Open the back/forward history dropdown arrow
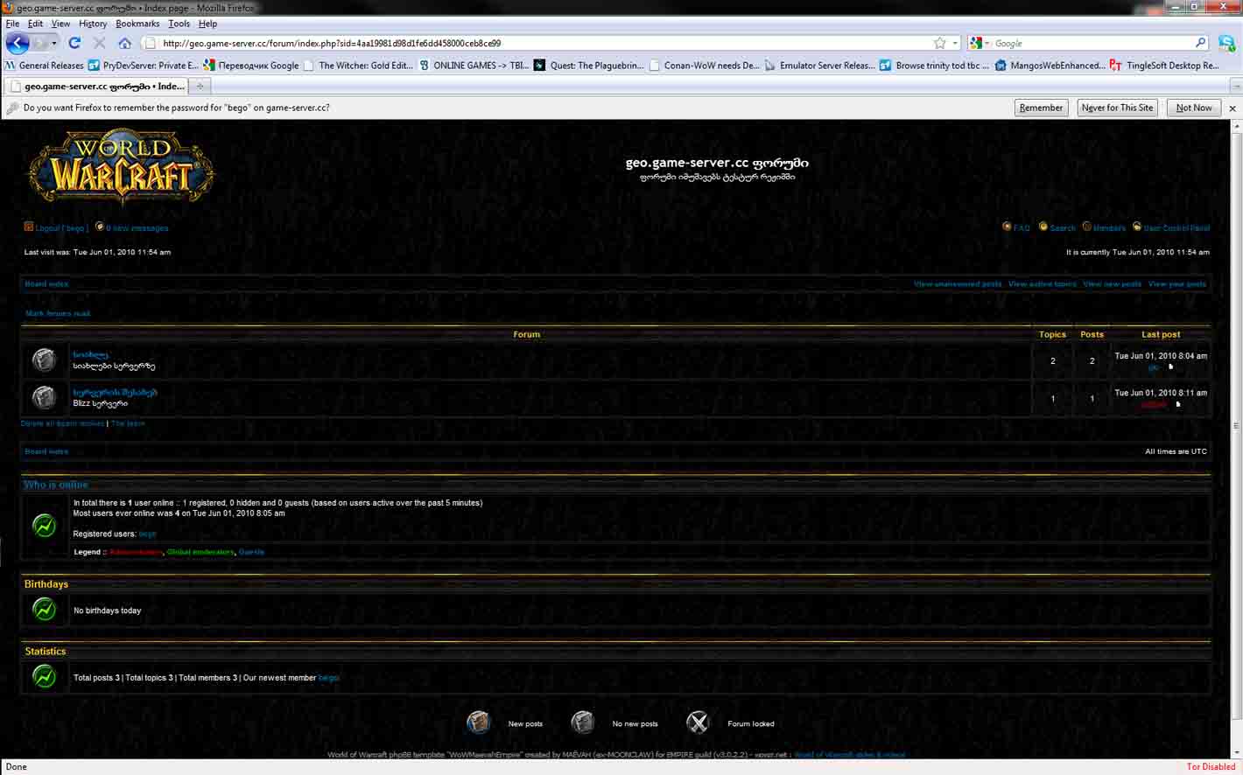 54,43
